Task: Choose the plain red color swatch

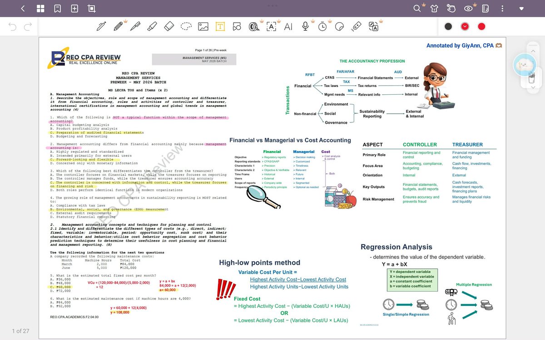Action: click(x=481, y=26)
